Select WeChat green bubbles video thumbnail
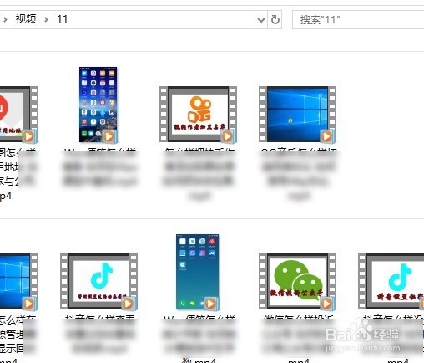Image resolution: width=424 pixels, height=363 pixels. (x=297, y=282)
